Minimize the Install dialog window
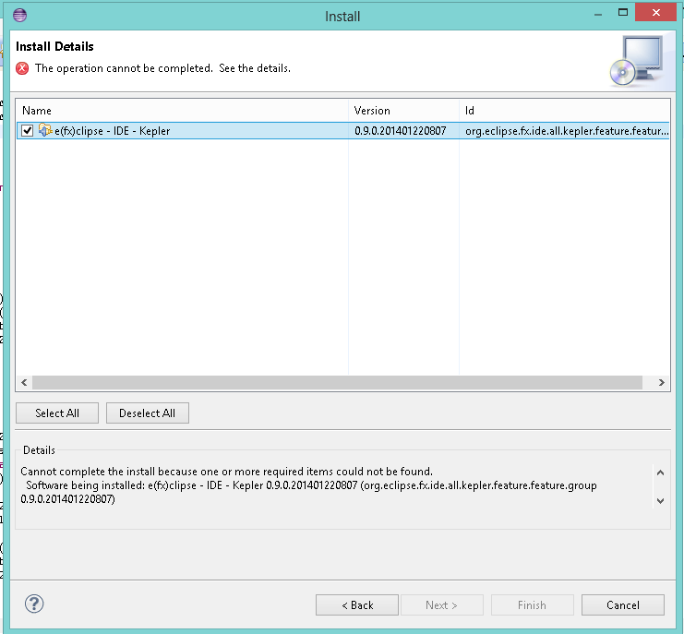The width and height of the screenshot is (684, 634). click(598, 15)
